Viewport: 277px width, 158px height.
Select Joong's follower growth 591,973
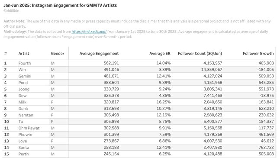(266, 89)
